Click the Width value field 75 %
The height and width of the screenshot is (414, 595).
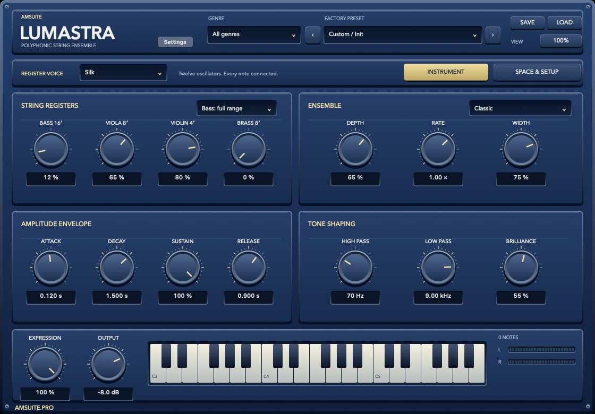click(521, 178)
